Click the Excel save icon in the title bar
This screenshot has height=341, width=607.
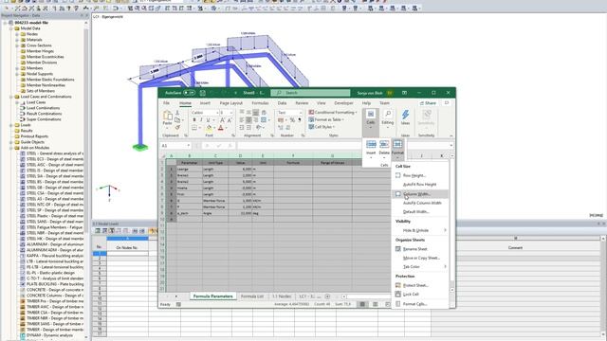[202, 93]
